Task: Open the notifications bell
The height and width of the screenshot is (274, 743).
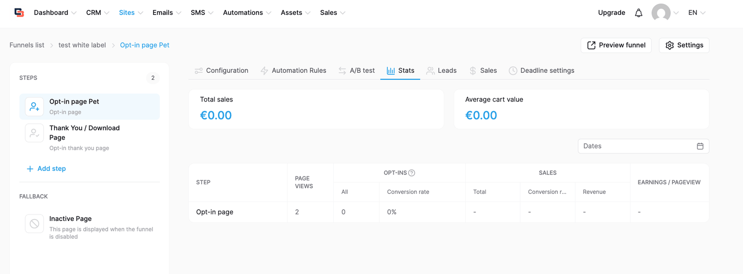Action: pos(638,13)
